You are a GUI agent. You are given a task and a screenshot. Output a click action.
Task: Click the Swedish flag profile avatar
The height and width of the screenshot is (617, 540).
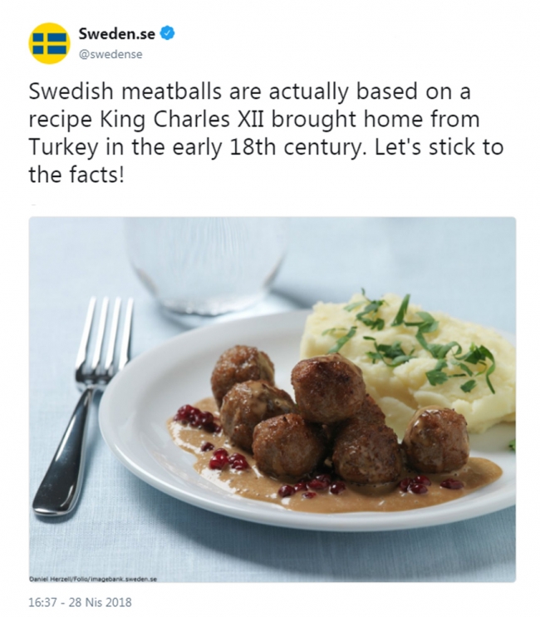[50, 43]
